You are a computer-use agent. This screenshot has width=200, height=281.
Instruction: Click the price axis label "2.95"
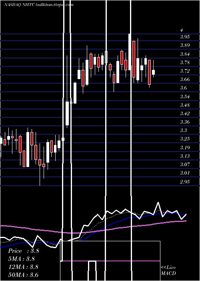[x=185, y=181]
